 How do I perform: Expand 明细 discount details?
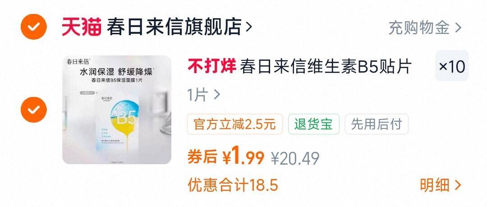coord(441,185)
